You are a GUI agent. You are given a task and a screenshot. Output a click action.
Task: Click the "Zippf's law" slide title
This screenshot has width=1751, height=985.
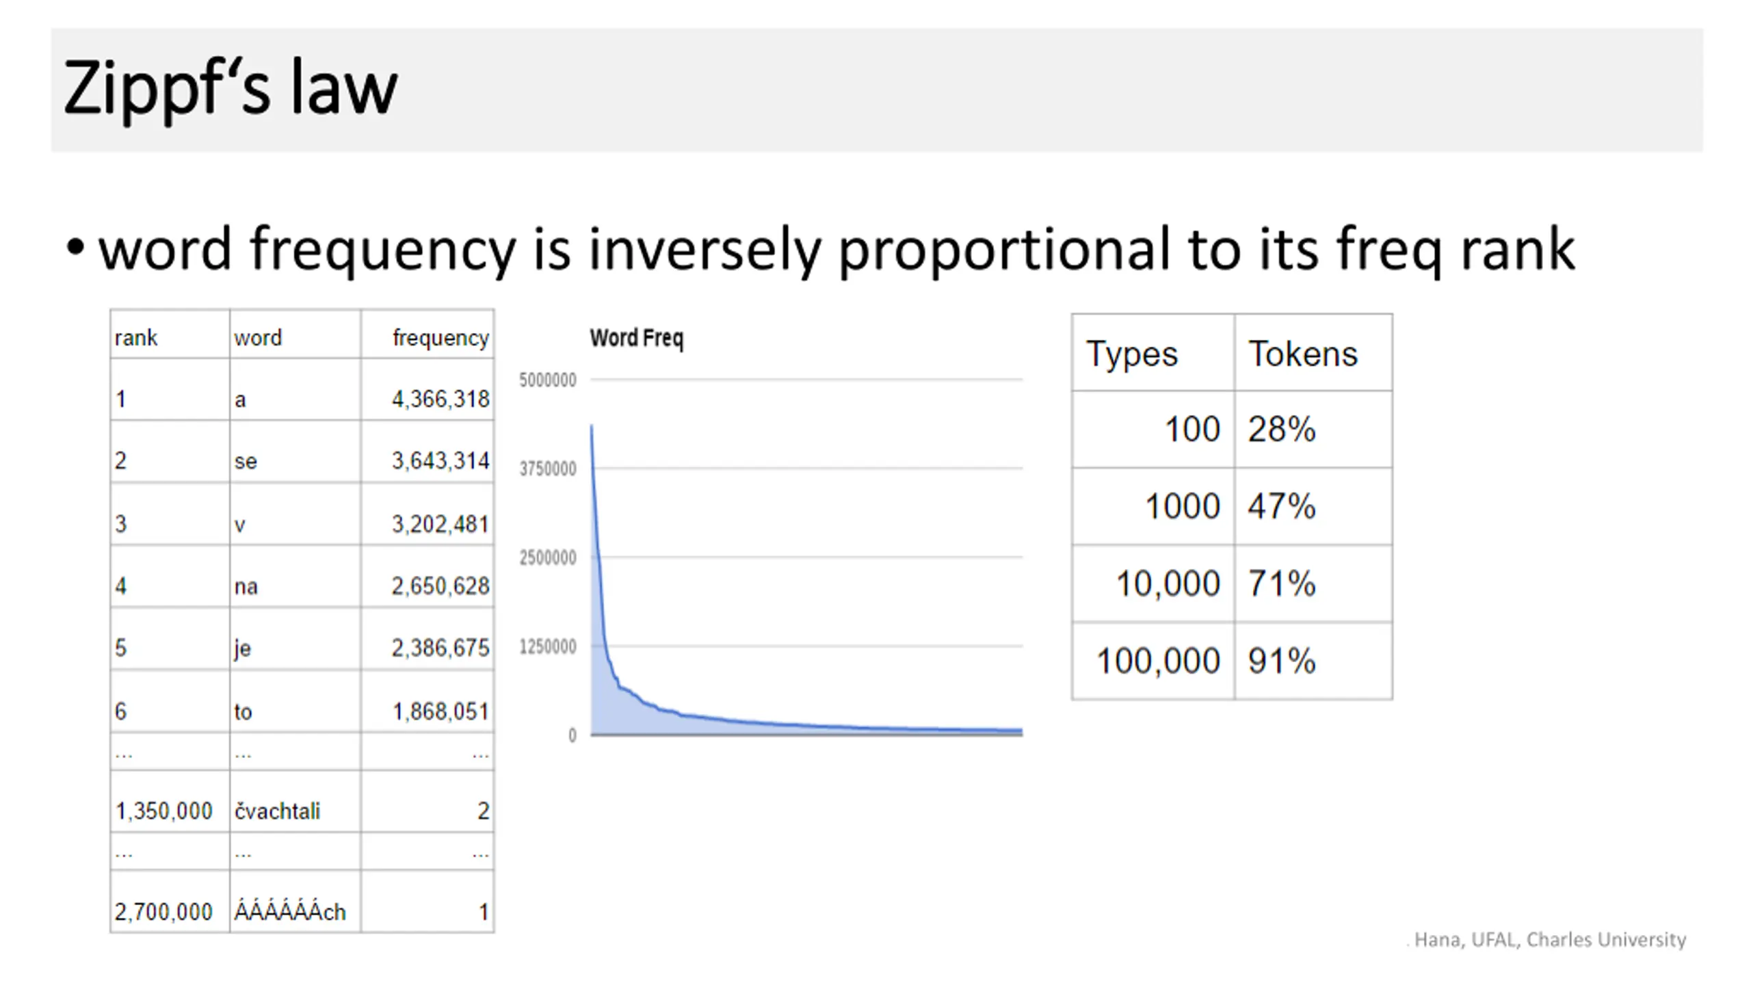230,89
